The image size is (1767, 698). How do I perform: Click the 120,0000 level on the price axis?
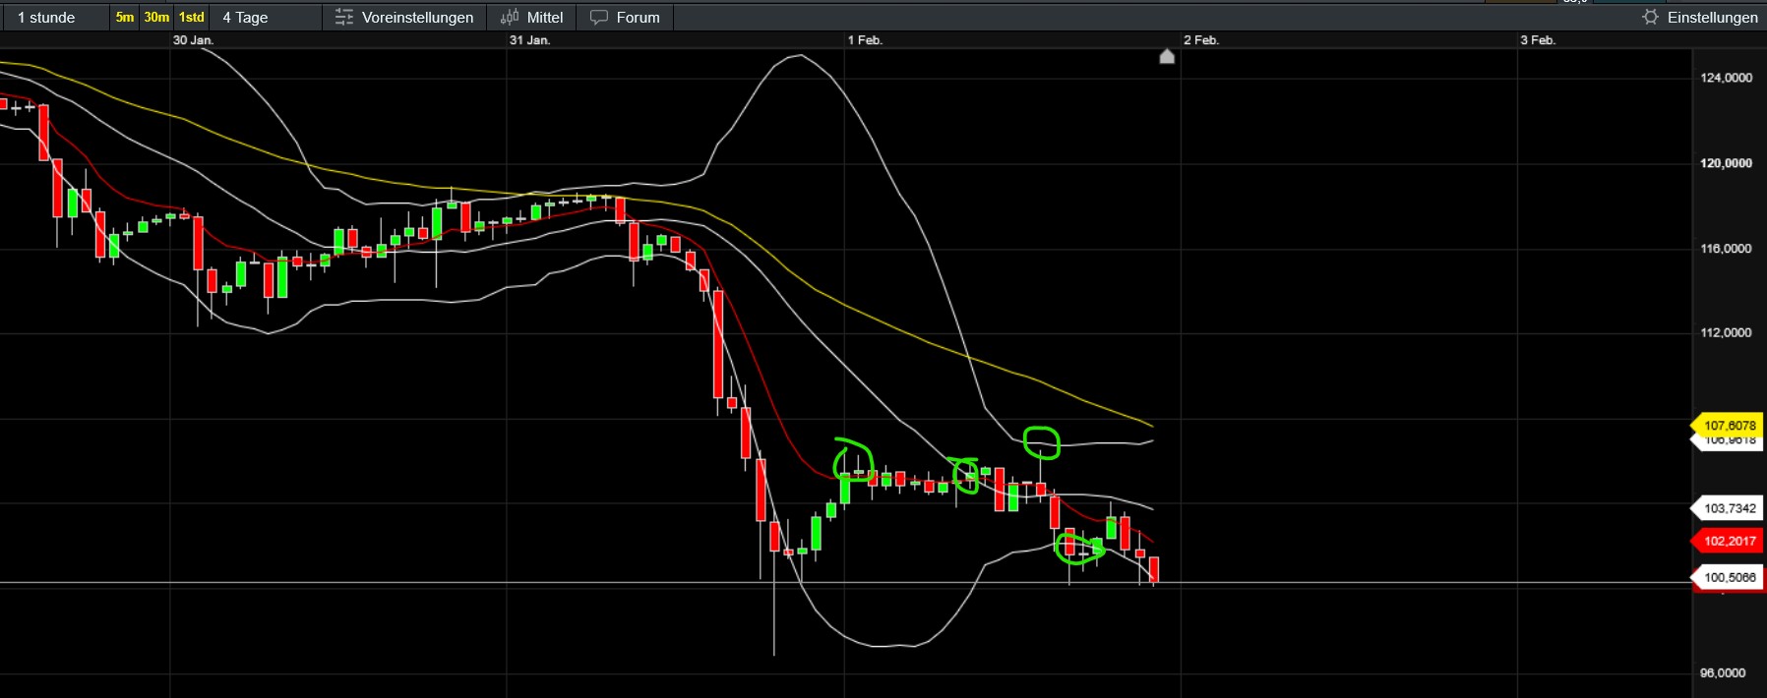click(x=1726, y=163)
